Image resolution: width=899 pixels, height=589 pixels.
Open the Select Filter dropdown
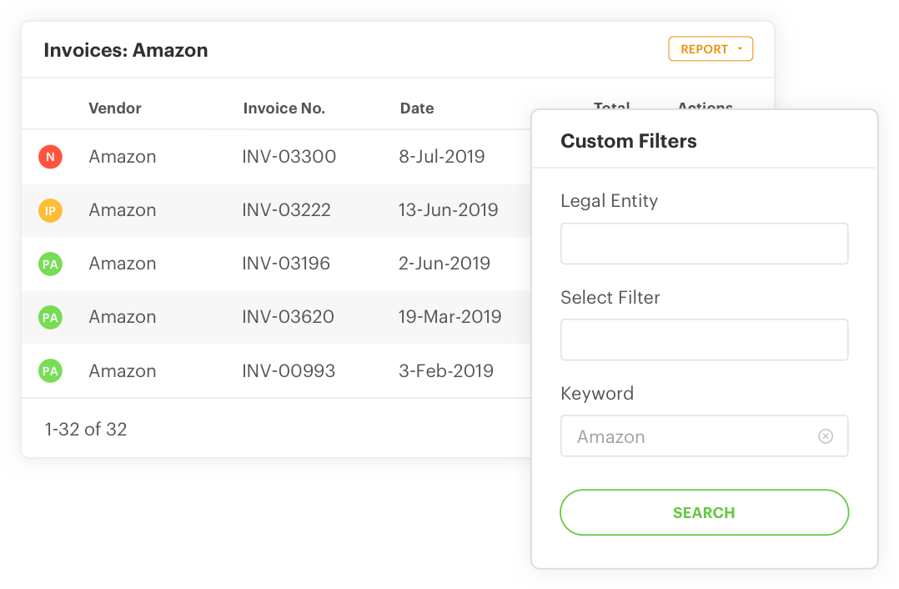click(704, 340)
